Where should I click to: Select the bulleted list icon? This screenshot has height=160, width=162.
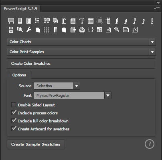click(37, 21)
